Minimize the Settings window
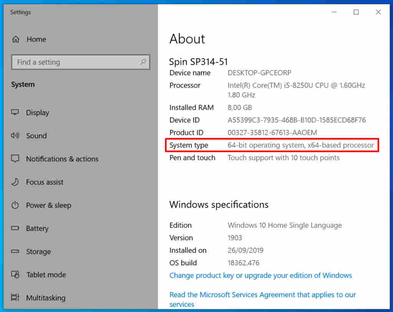The image size is (393, 312). coord(334,12)
